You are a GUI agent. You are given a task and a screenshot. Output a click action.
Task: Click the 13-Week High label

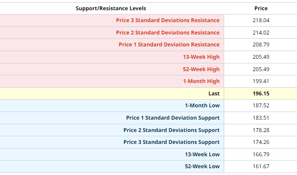(201, 57)
